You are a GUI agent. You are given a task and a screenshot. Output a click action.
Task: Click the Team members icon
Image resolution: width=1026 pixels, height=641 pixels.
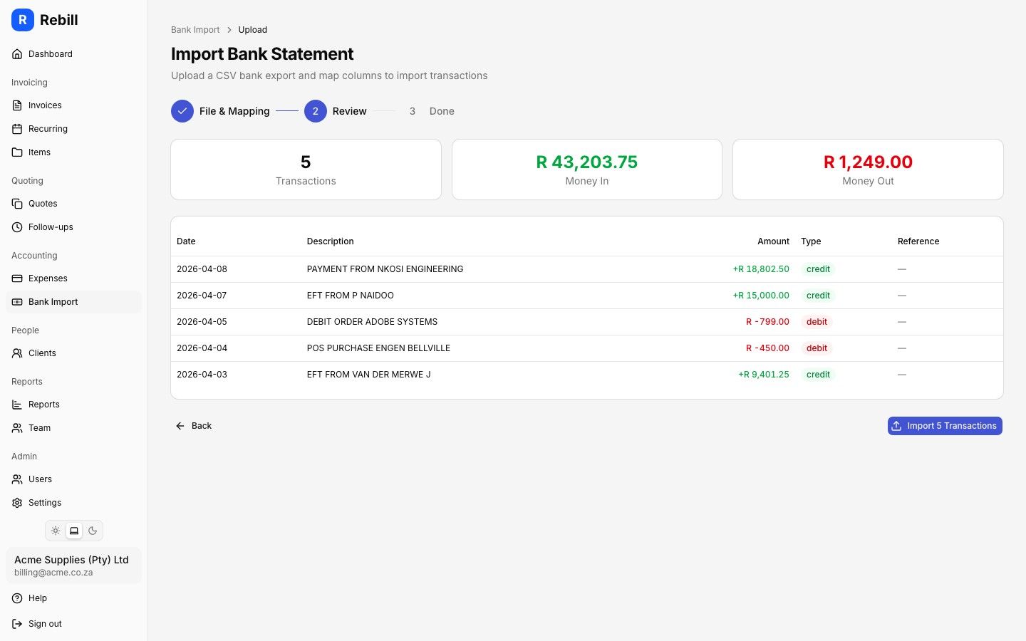(17, 428)
